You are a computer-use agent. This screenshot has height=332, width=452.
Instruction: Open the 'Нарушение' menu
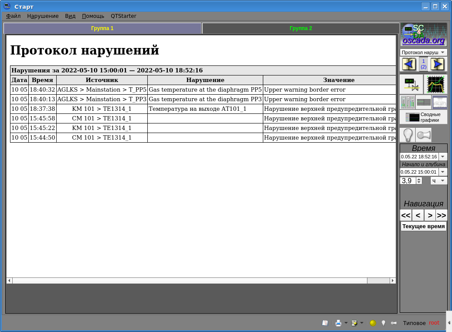[43, 16]
